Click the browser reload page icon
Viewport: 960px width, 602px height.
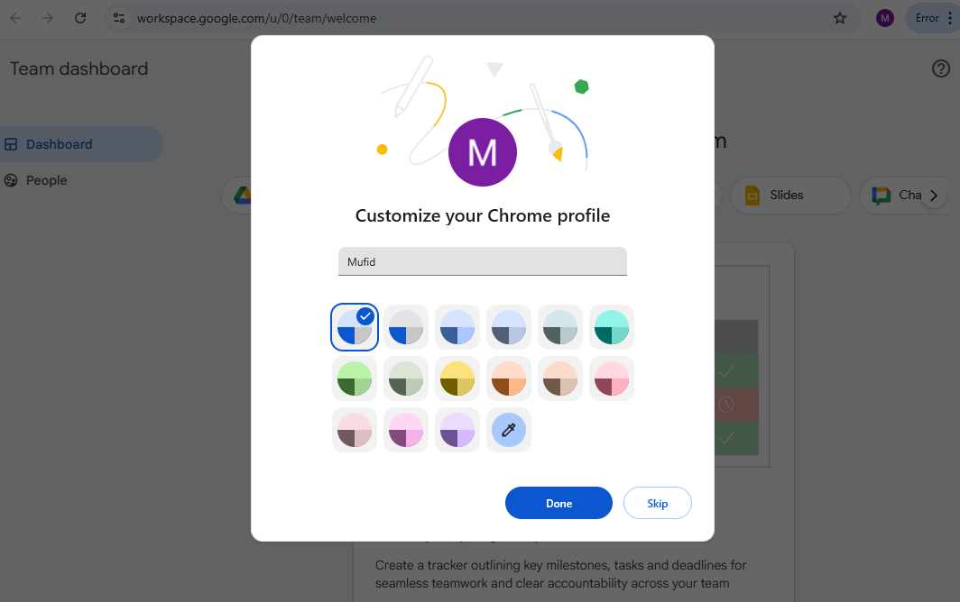click(80, 18)
